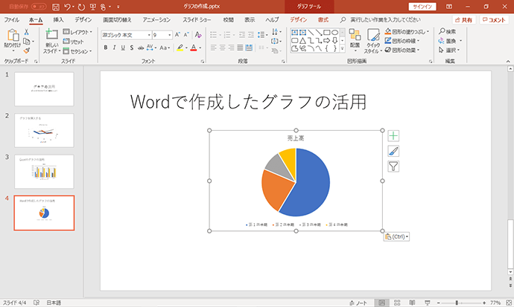This screenshot has width=514, height=307.
Task: Select the slide 3 thumbnail
Action: (x=44, y=171)
